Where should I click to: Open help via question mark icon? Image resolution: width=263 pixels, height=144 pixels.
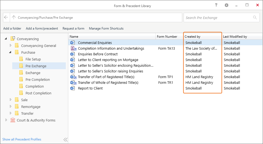[216, 5]
